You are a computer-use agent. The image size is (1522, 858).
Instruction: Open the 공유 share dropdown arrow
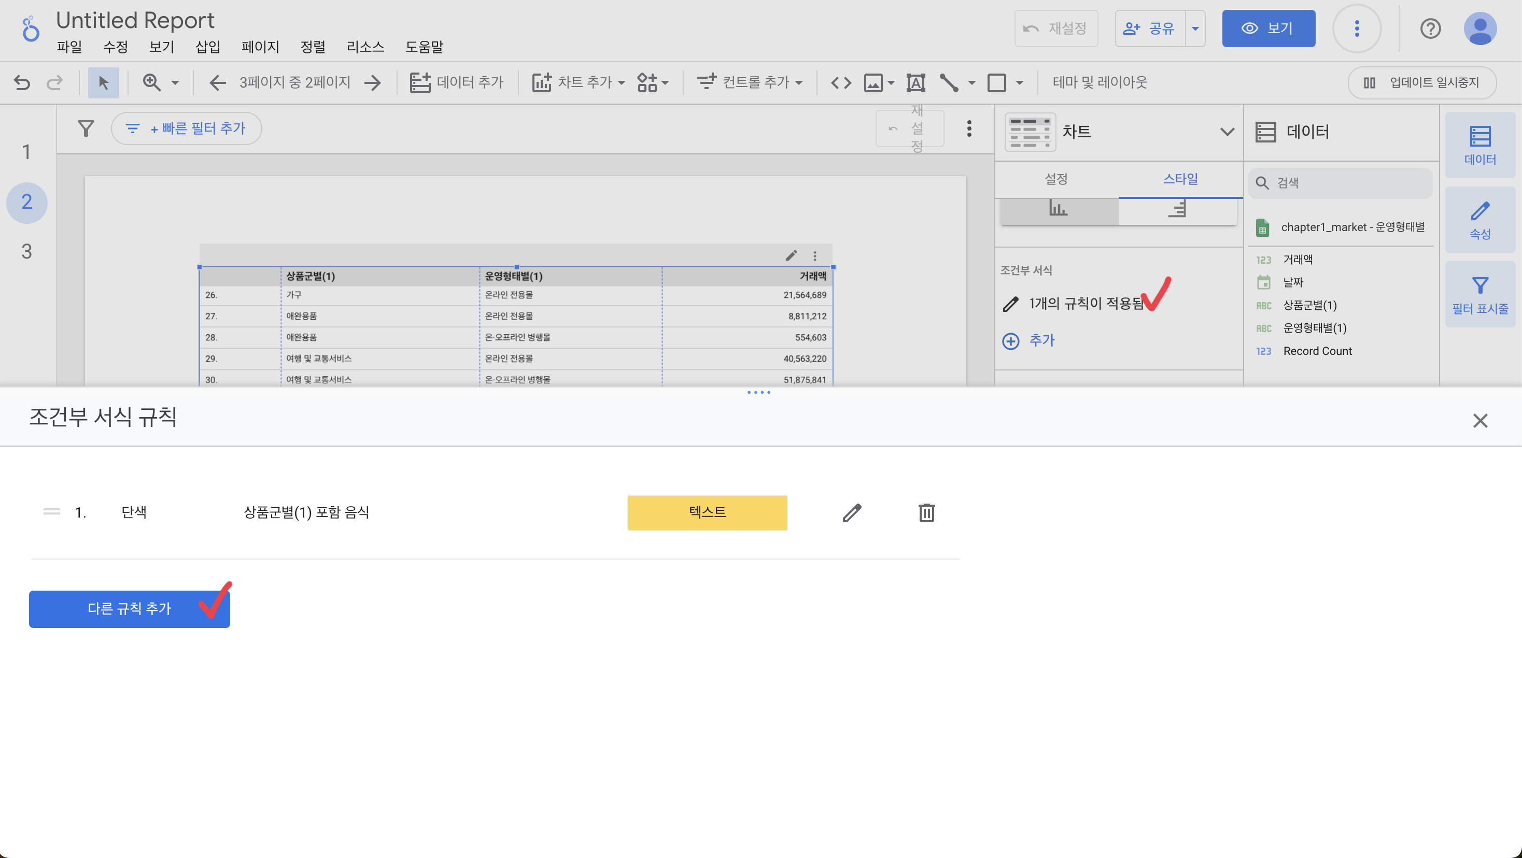[x=1195, y=28]
